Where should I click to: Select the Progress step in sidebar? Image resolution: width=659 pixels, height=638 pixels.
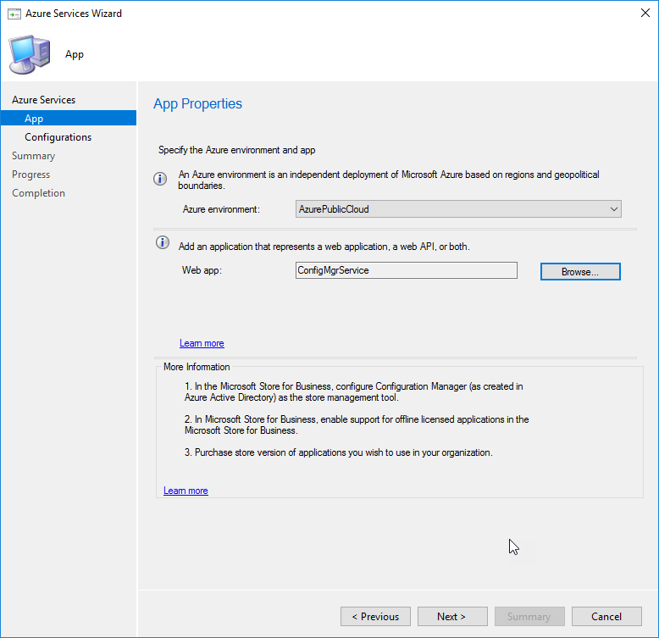coord(31,175)
